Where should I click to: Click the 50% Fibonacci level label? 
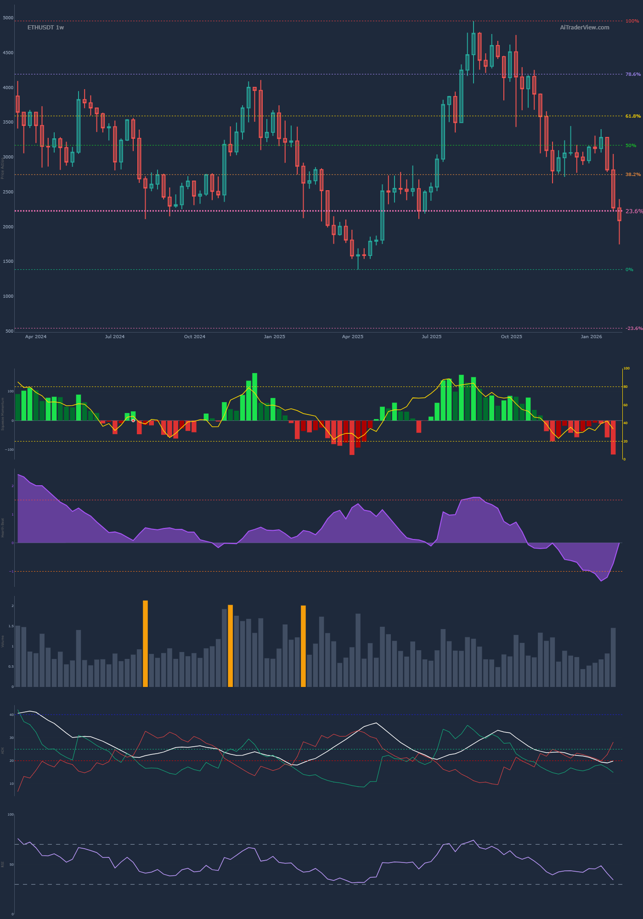click(631, 146)
